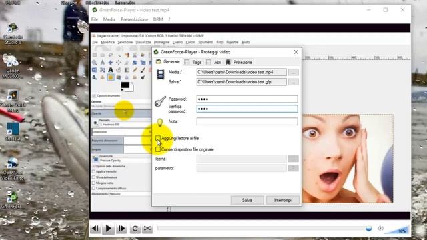
Task: Toggle Margine netto checkbox in GIMP
Action: click(93, 183)
